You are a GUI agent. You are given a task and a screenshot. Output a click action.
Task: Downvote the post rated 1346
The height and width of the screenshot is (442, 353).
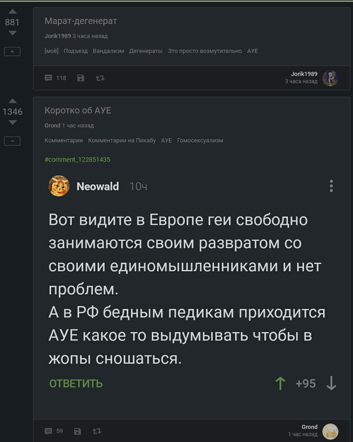pyautogui.click(x=13, y=122)
